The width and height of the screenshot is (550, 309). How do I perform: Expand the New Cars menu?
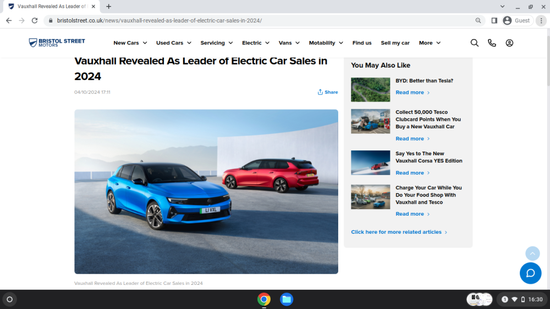[x=130, y=43]
